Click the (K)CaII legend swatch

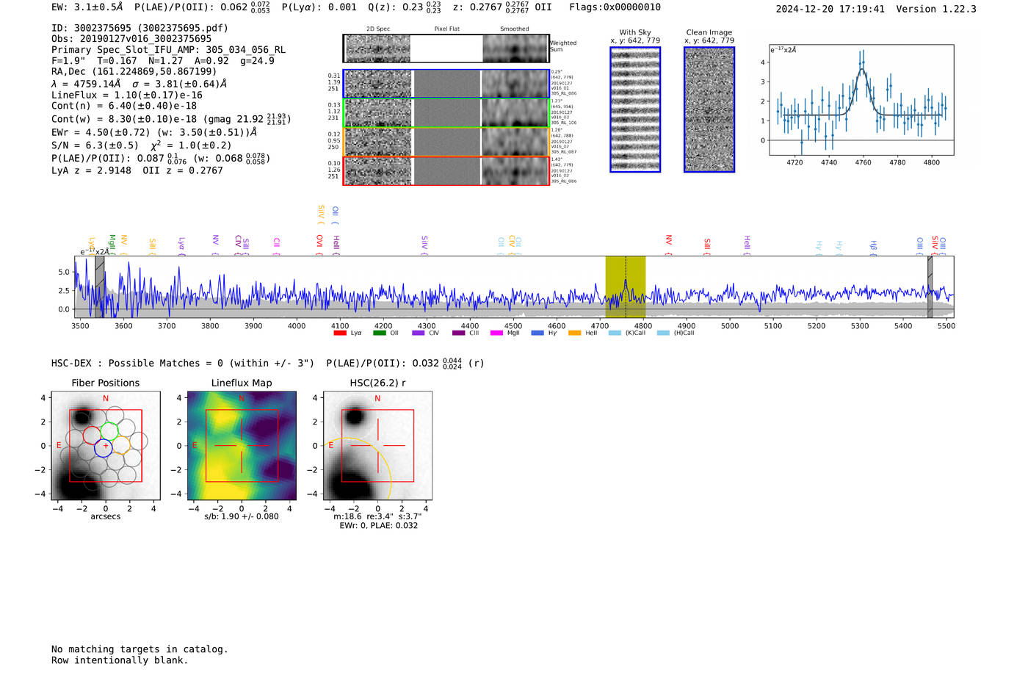(x=615, y=333)
